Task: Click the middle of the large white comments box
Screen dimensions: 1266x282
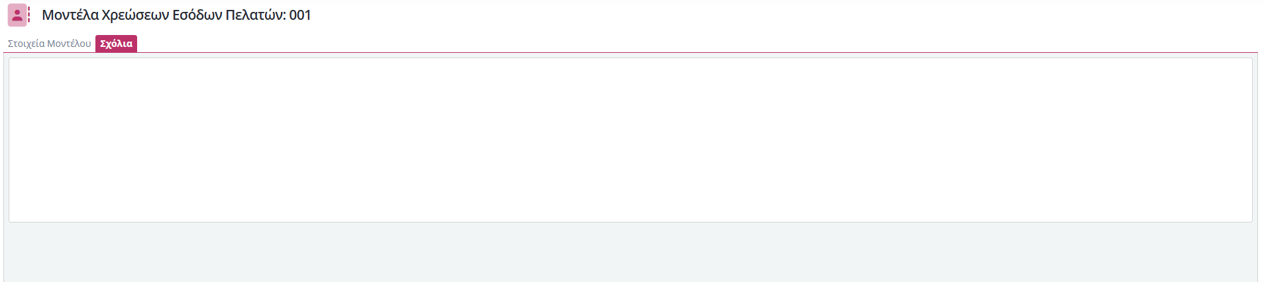Action: (x=630, y=140)
